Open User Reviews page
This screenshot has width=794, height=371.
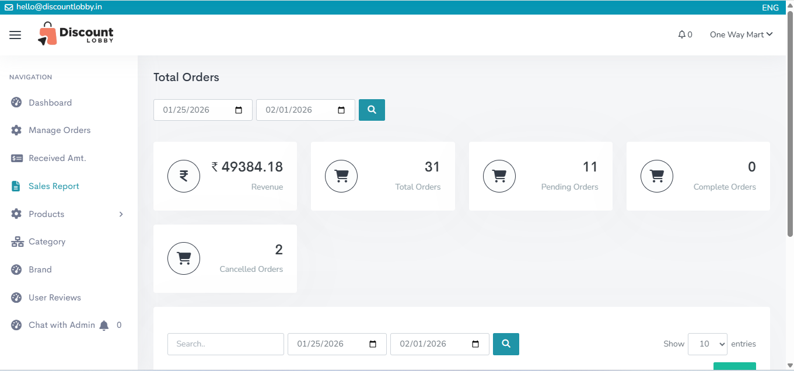point(55,297)
